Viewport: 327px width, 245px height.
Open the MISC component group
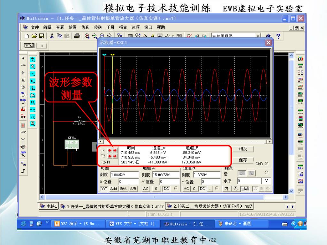[23, 132]
